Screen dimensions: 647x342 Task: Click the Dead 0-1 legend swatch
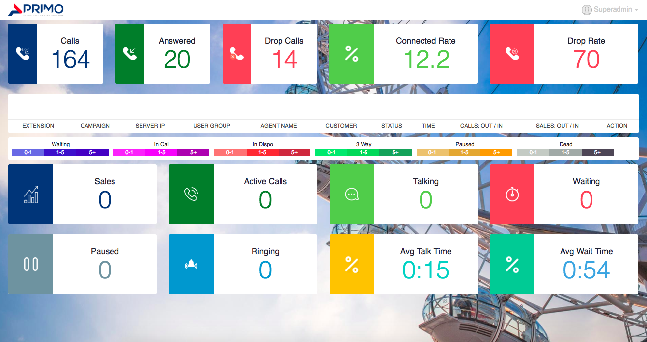[533, 152]
